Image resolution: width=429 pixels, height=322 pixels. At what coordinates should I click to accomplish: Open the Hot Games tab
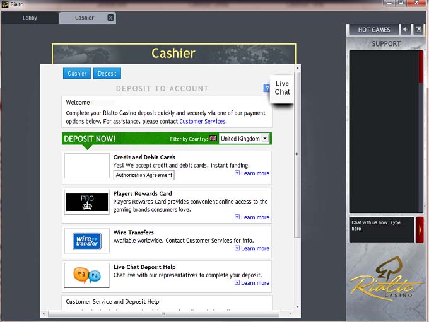coord(373,30)
